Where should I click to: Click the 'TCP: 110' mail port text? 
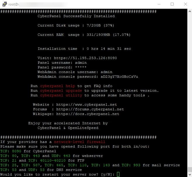[77, 165]
